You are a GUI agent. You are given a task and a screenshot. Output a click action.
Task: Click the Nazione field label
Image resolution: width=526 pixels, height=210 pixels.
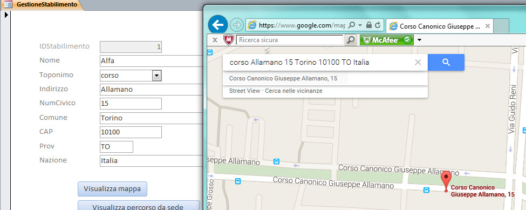tap(53, 160)
